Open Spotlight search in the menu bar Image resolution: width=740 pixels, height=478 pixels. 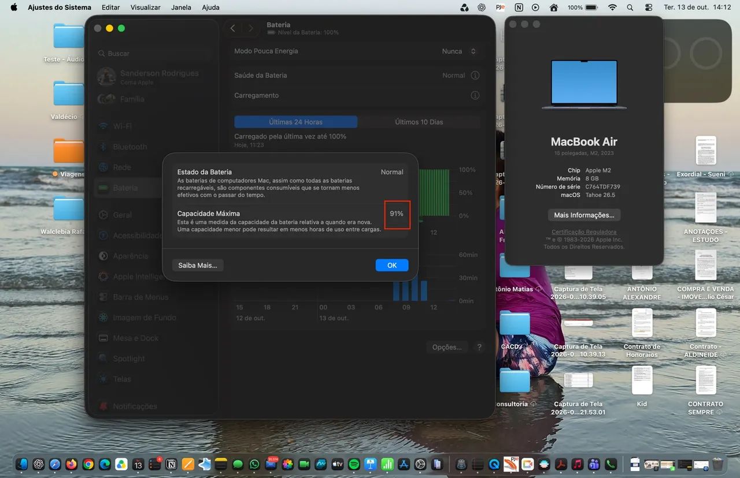[x=630, y=8]
